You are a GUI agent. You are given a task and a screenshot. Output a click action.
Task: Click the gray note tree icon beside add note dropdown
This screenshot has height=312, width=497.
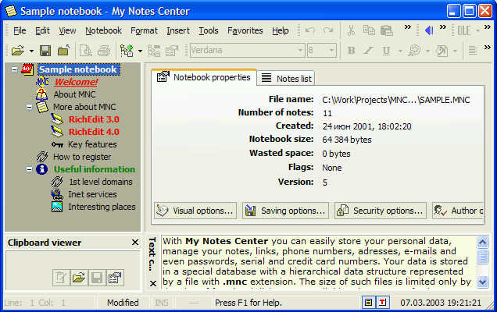(x=154, y=51)
